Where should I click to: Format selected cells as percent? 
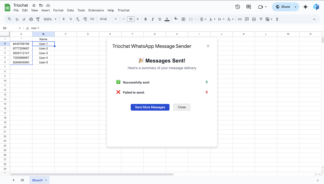click(71, 19)
